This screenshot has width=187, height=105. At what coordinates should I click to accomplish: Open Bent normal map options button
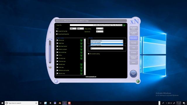tap(81, 52)
